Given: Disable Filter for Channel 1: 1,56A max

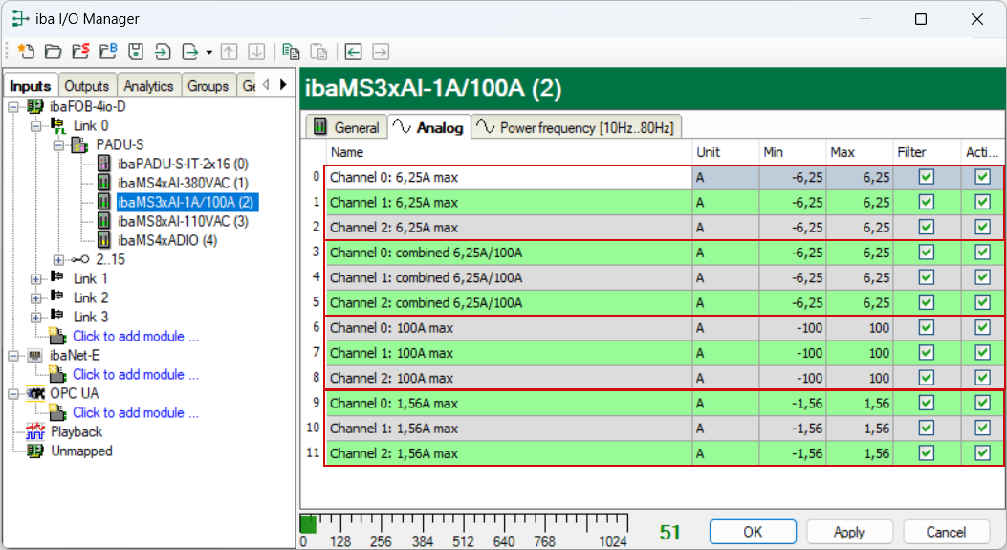Looking at the screenshot, I should coord(926,428).
